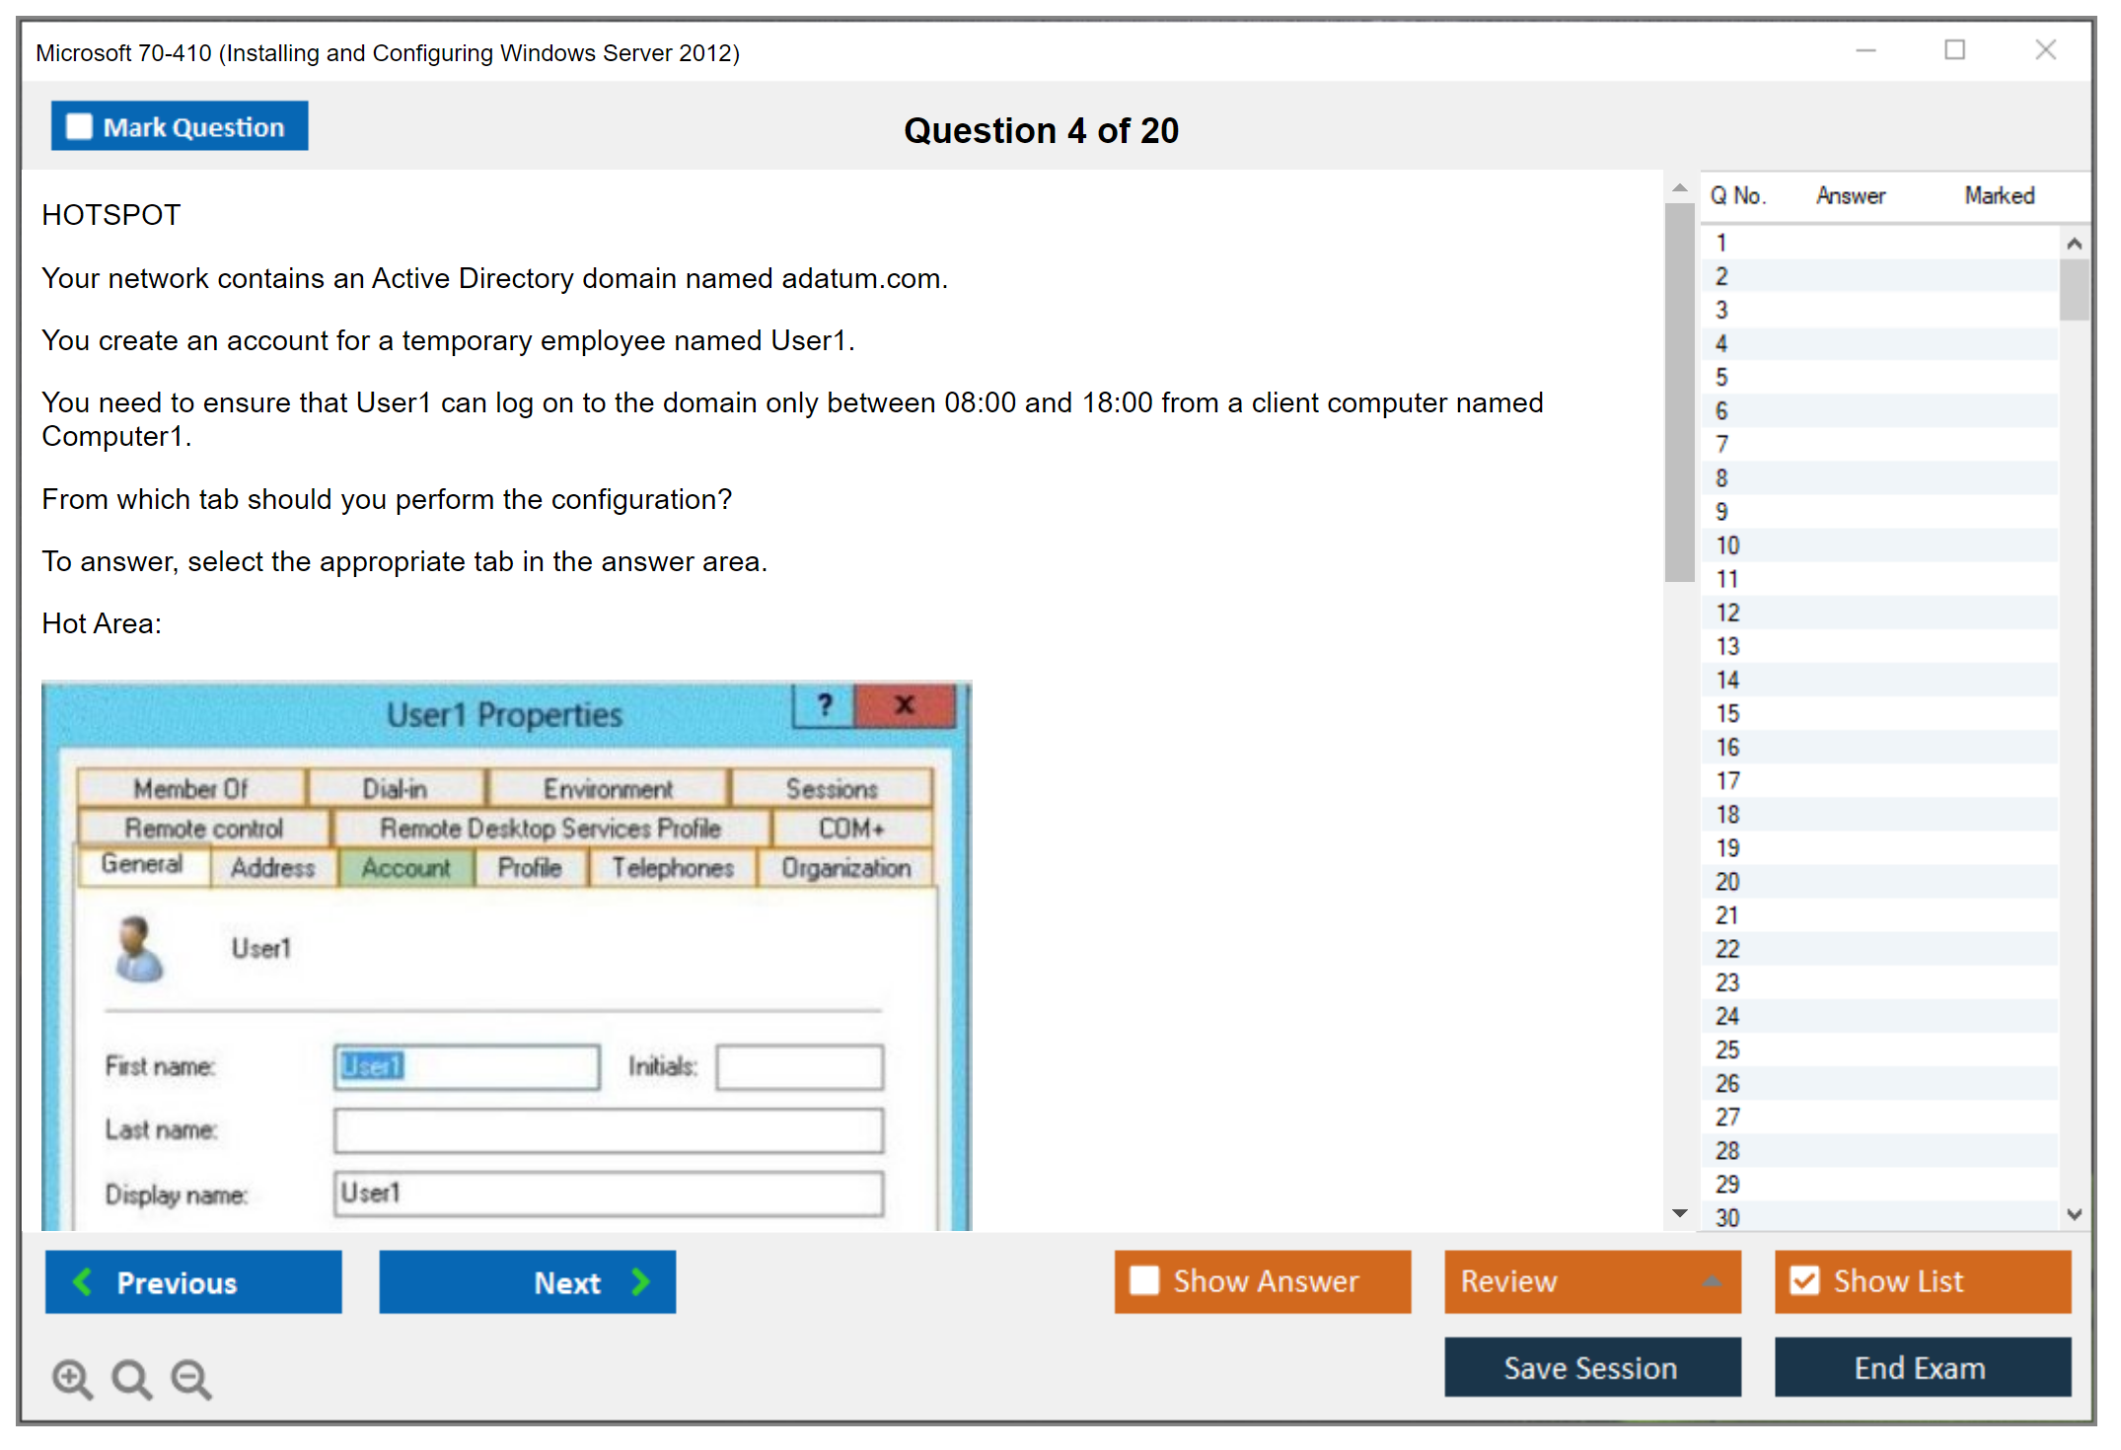2121x1450 pixels.
Task: Uncheck the Show List checkbox
Action: [1804, 1280]
